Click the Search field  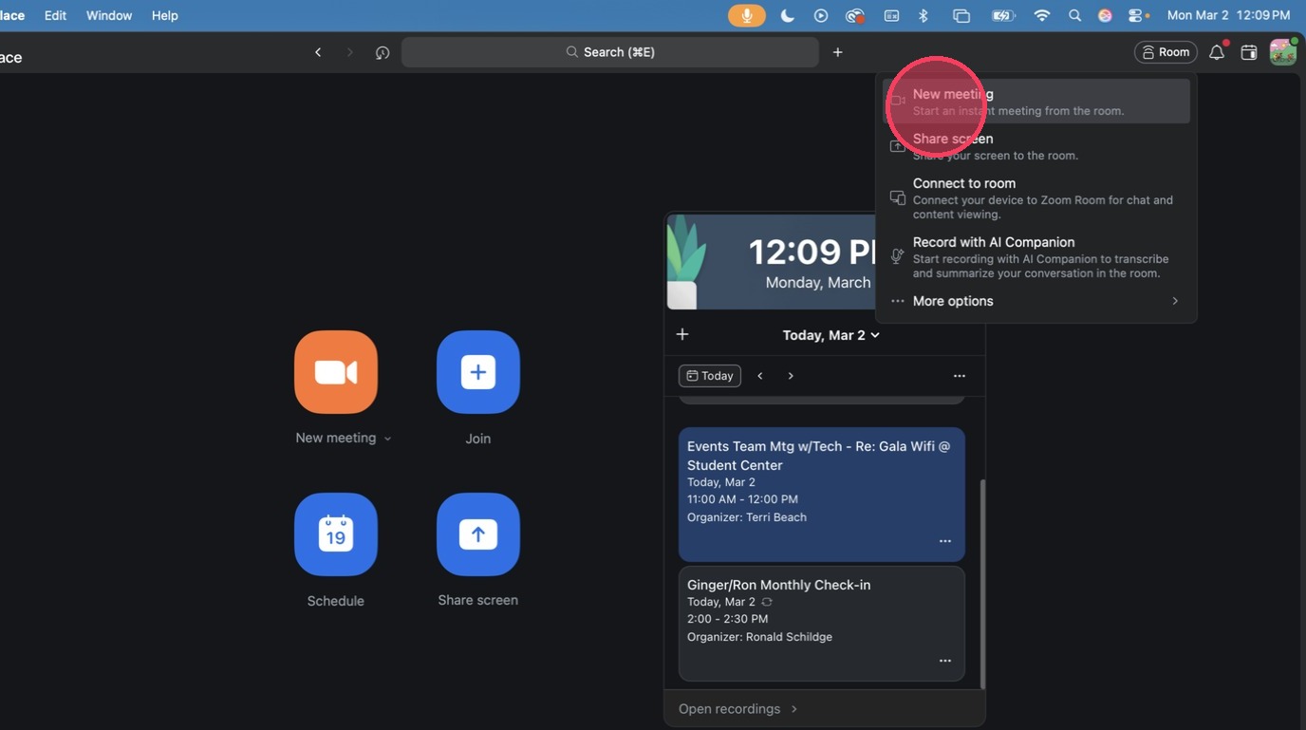[x=610, y=52]
